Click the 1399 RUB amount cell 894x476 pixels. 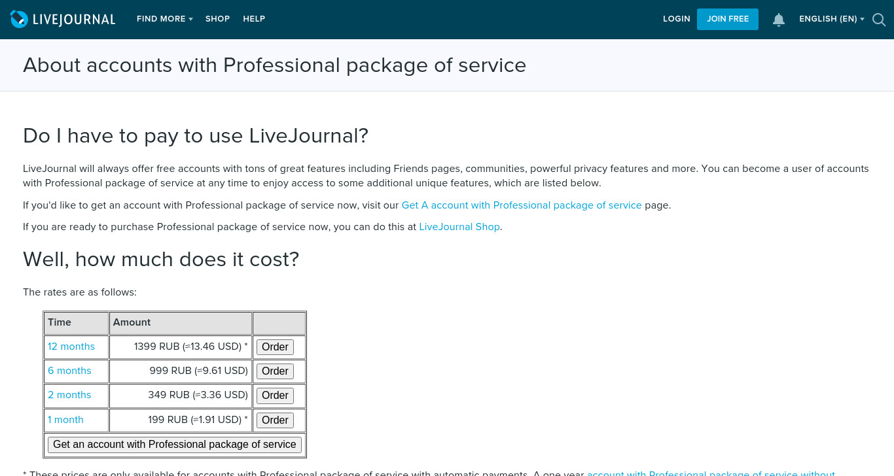(181, 347)
